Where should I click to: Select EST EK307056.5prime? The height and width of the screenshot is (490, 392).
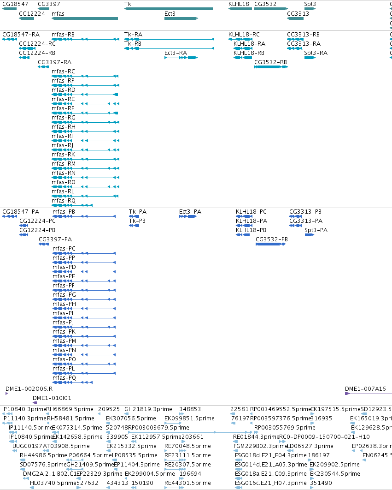click(x=131, y=418)
